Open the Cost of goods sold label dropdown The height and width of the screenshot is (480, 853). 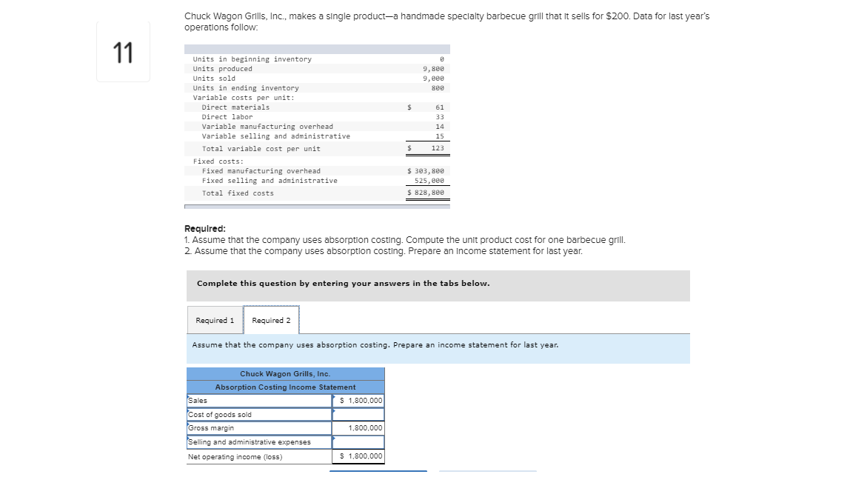click(x=259, y=415)
